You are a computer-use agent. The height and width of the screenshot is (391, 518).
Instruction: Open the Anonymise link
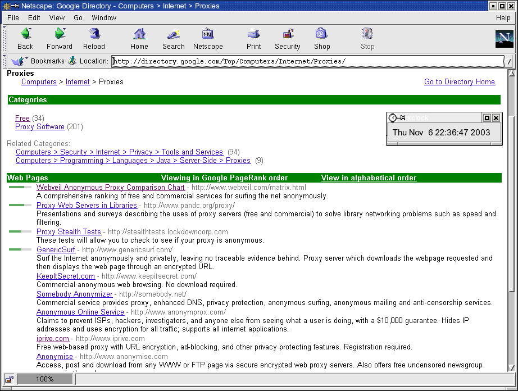click(55, 356)
